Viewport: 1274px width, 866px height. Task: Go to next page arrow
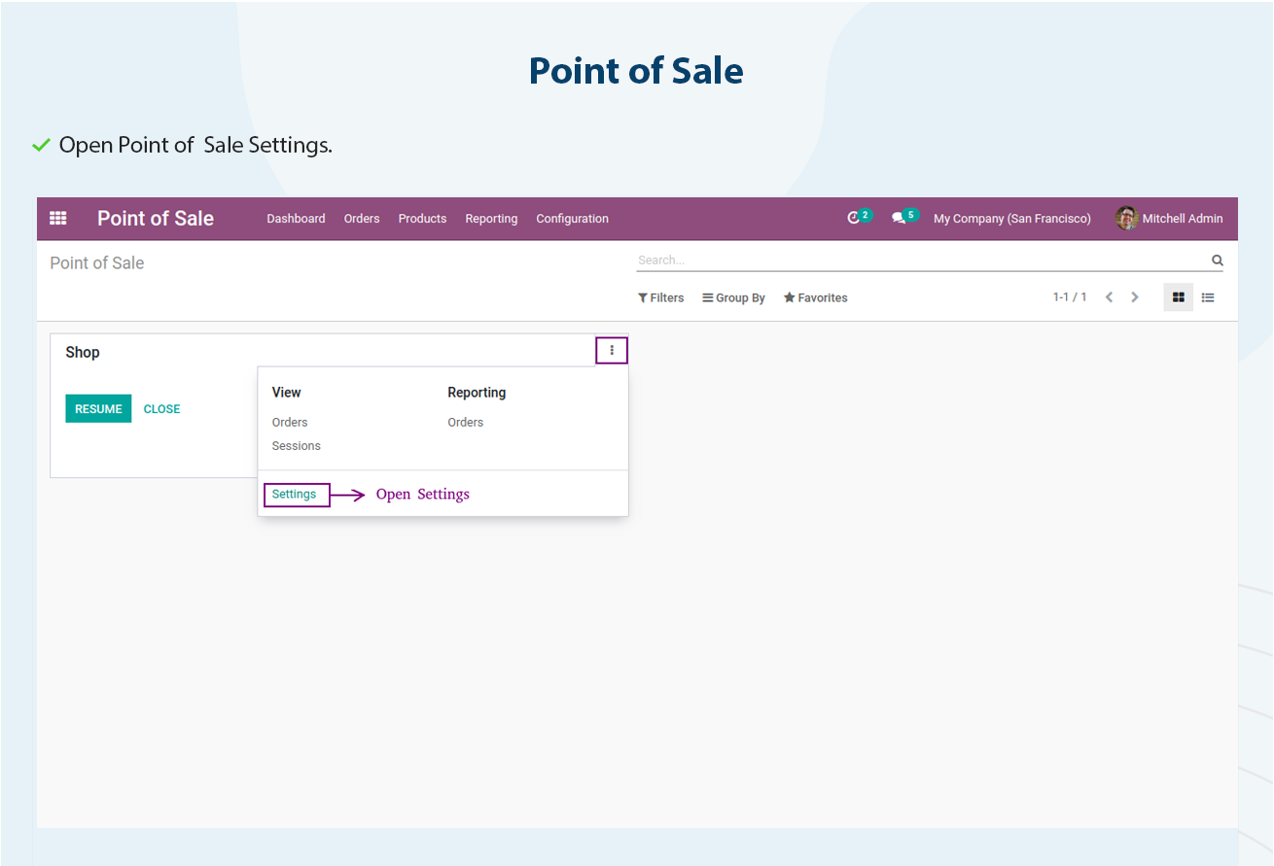pyautogui.click(x=1134, y=297)
